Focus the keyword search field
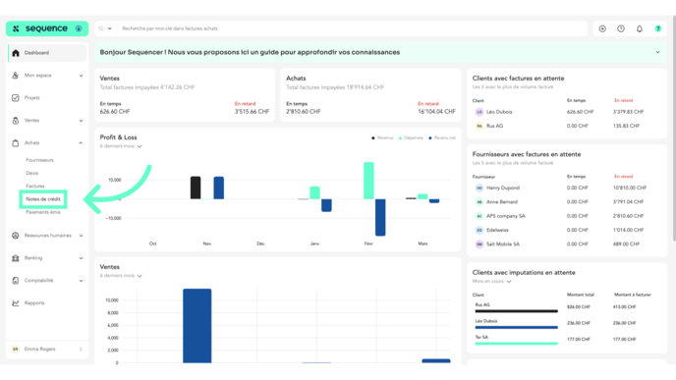Screen dimensions: 676x380 click(352, 28)
